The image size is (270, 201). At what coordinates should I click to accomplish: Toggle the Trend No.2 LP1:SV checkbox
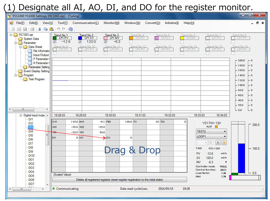(80, 42)
